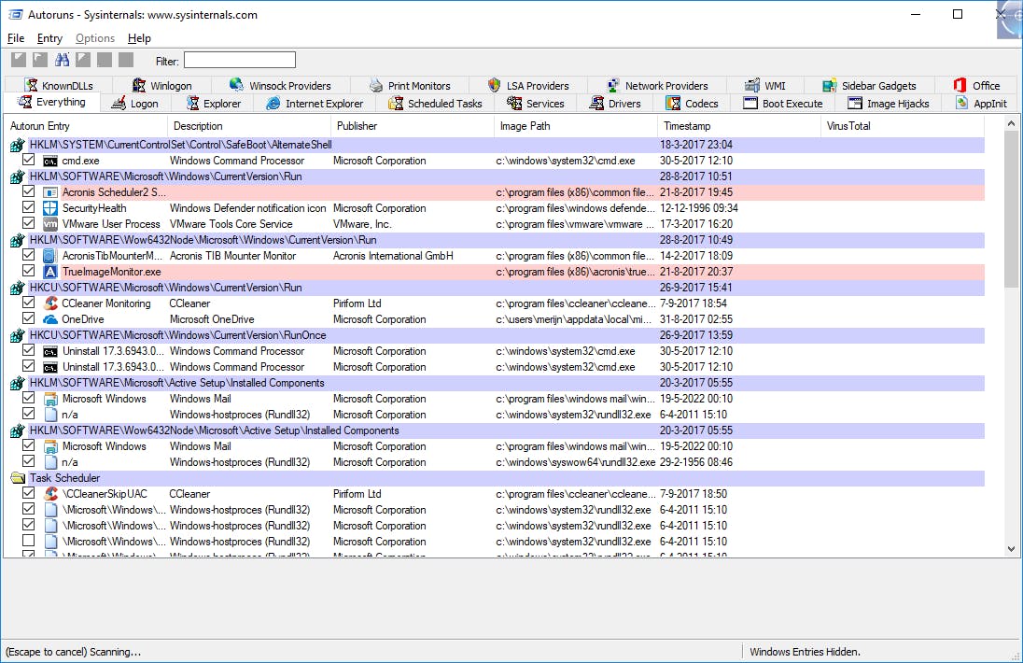Click the TrueImageMonitor.exe entry icon
Screen dimensions: 1023x663
[49, 271]
